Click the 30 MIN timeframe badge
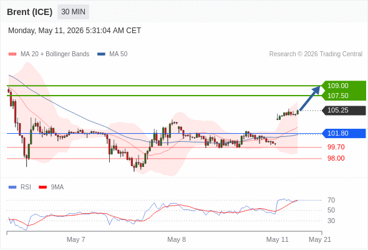This screenshot has height=250, width=368. point(73,12)
